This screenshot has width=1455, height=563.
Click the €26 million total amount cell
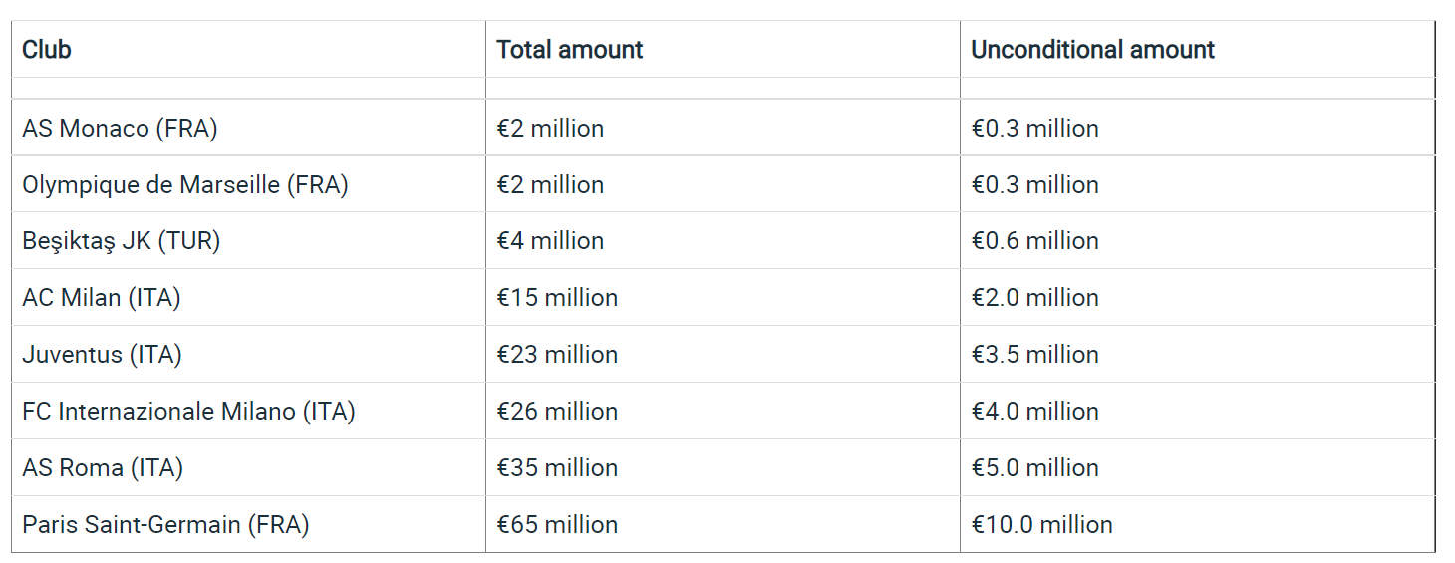click(723, 411)
